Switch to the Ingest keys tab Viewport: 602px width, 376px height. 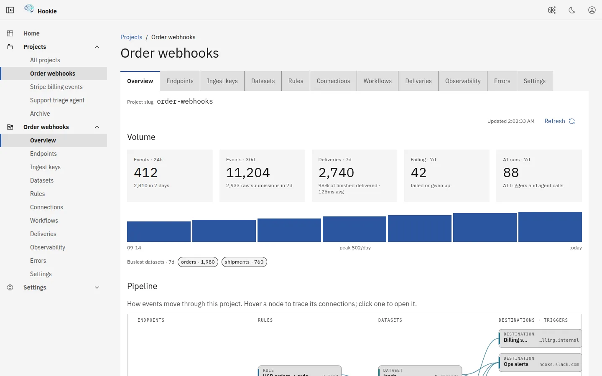(222, 81)
